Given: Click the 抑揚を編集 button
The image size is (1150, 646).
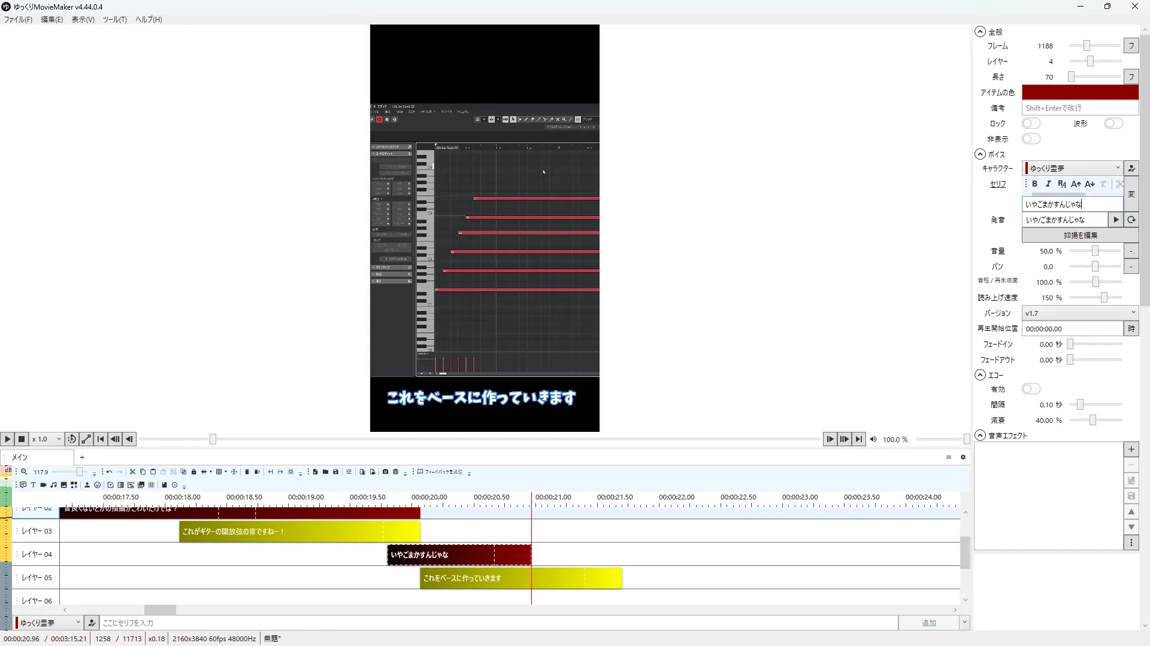Looking at the screenshot, I should point(1080,235).
